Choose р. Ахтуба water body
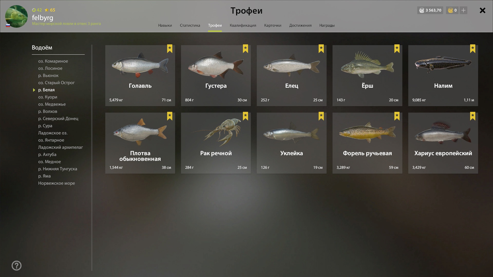The height and width of the screenshot is (277, 493). [47, 154]
